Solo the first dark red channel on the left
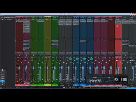 coord(21,59)
